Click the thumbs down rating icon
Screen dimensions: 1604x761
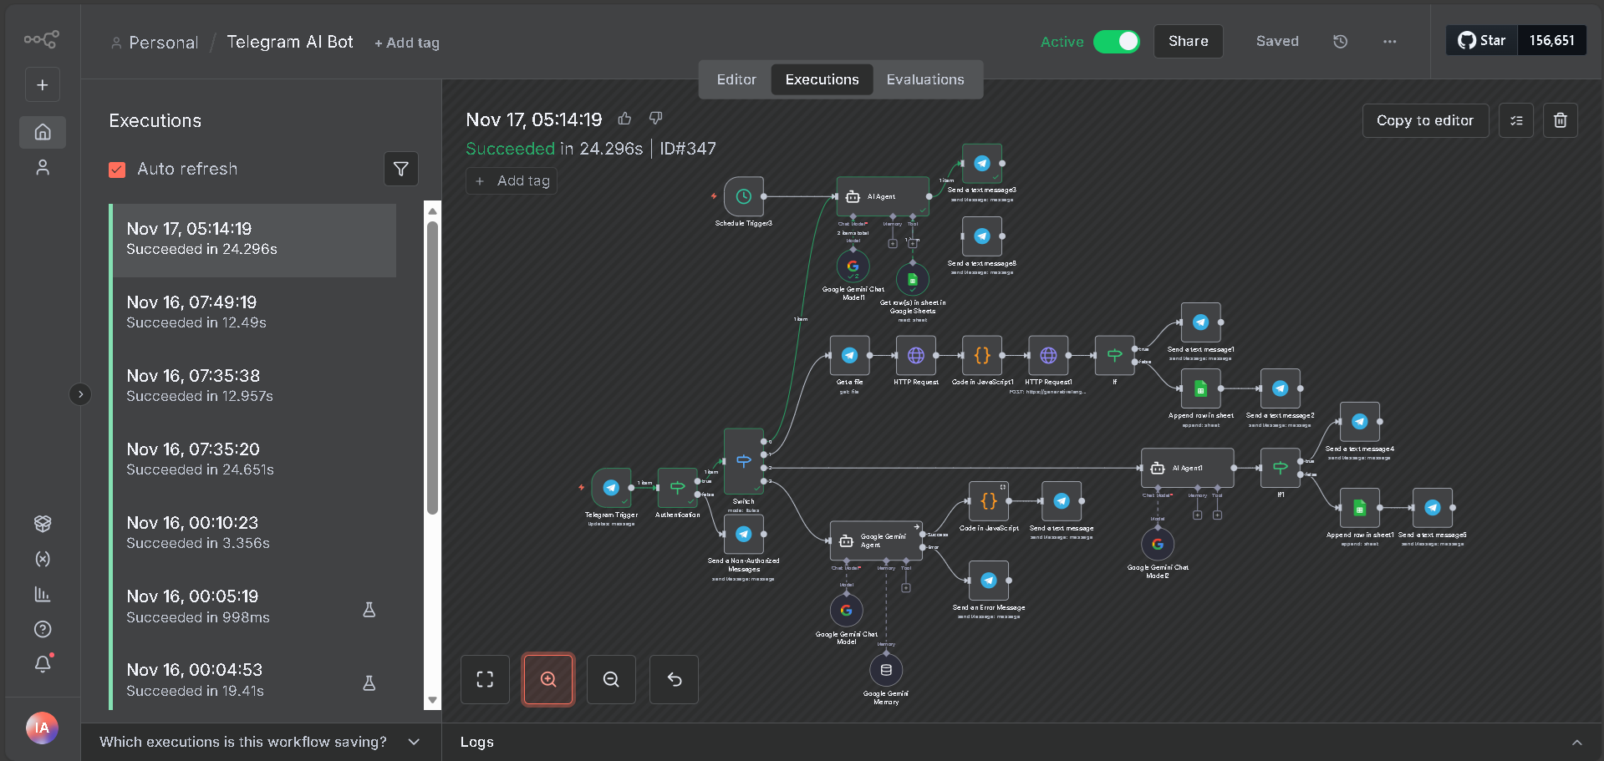point(656,119)
